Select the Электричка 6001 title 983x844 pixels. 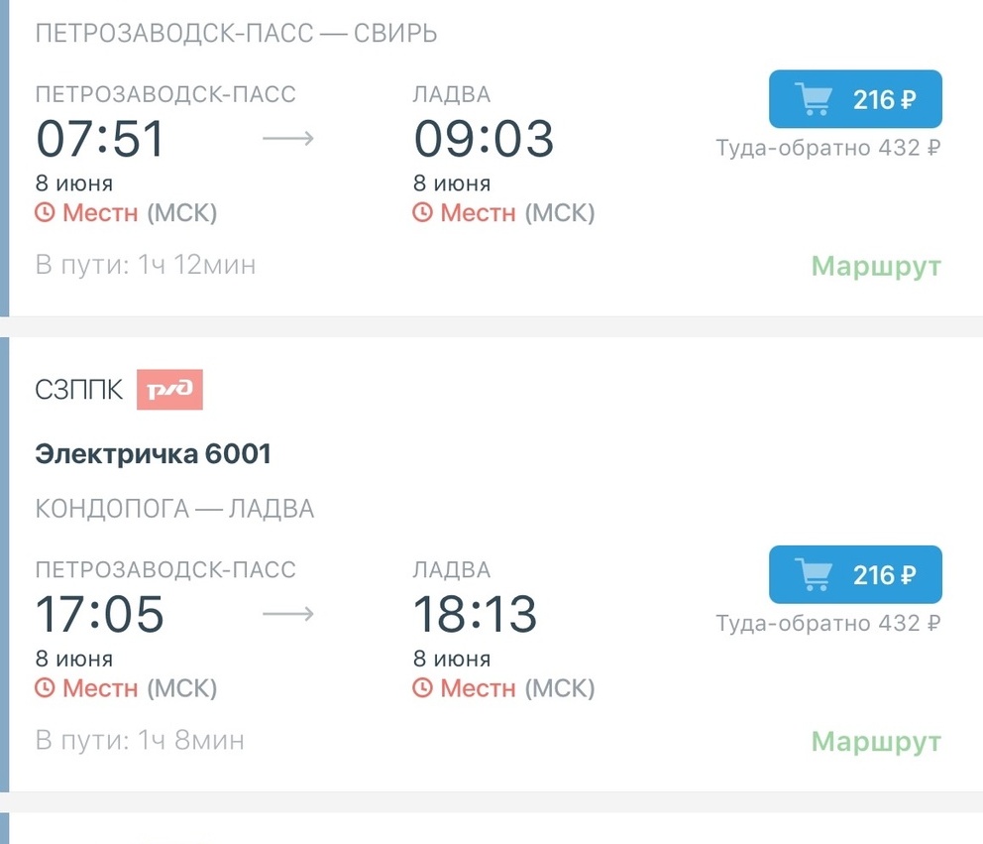click(x=153, y=453)
